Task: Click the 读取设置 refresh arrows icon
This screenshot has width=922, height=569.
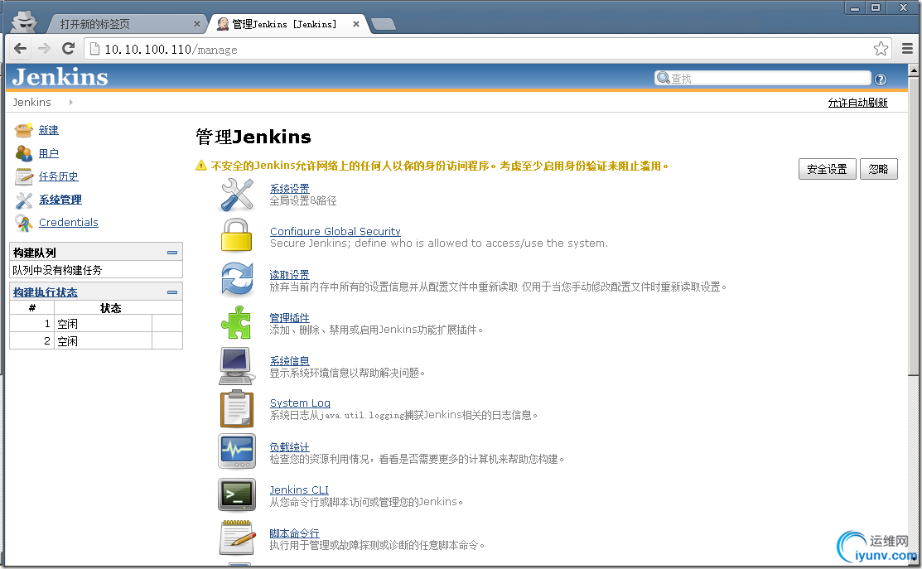Action: tap(237, 278)
